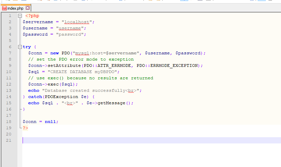Screen dimensions: 281x167
Task: Click line number 10 in the margin
Action: pos(9,72)
